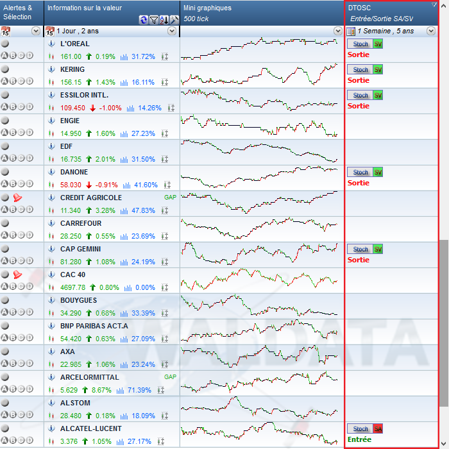Toggle selection A for ALSTOM
This screenshot has width=449, height=449.
[4, 414]
